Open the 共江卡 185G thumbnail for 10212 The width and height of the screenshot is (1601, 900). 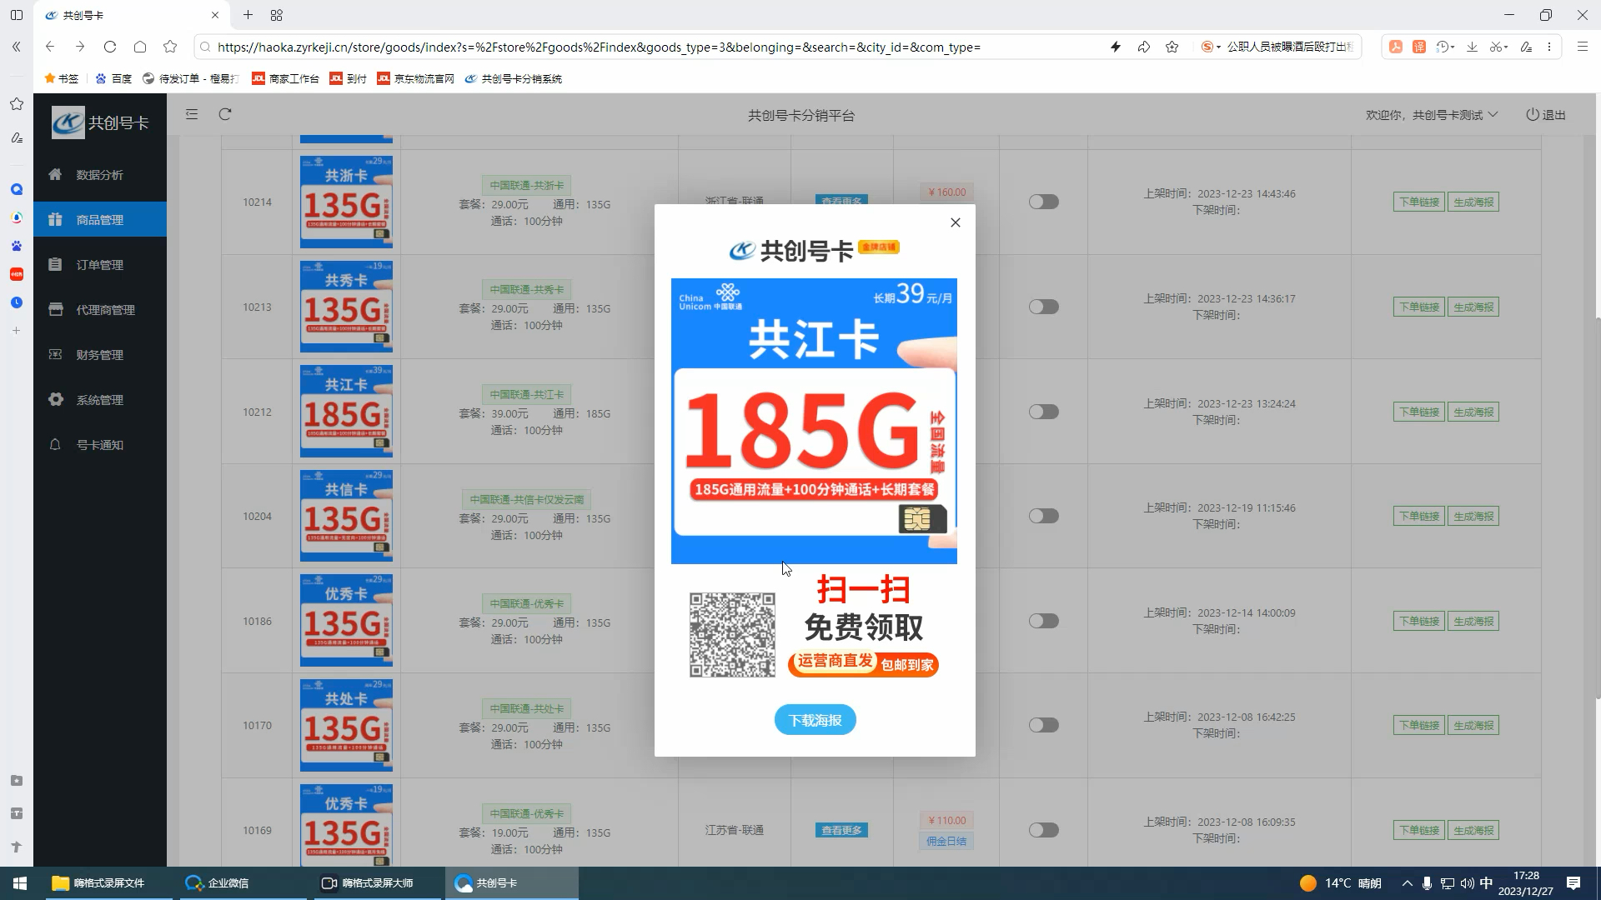coord(346,412)
